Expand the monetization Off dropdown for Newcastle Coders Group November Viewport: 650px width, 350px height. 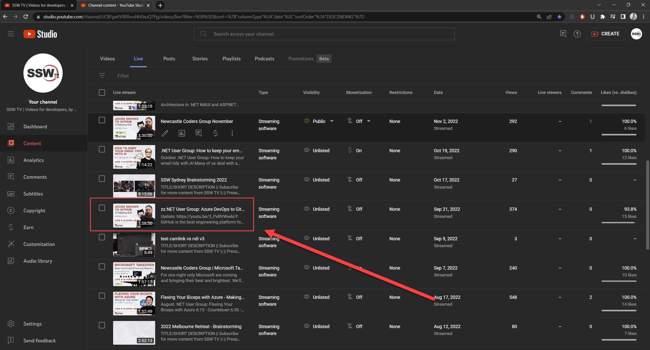[x=369, y=121]
